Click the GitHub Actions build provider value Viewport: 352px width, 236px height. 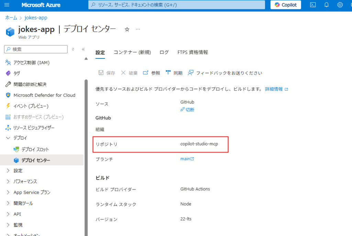[x=195, y=189]
